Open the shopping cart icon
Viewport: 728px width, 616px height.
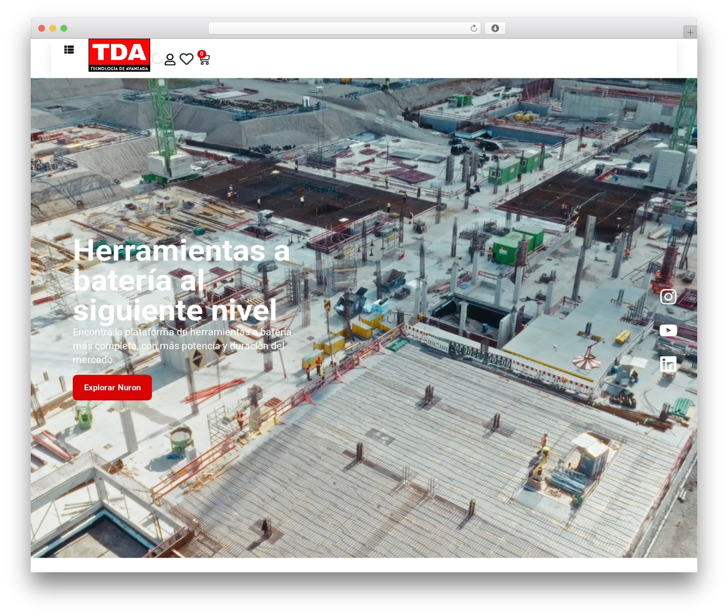[204, 59]
